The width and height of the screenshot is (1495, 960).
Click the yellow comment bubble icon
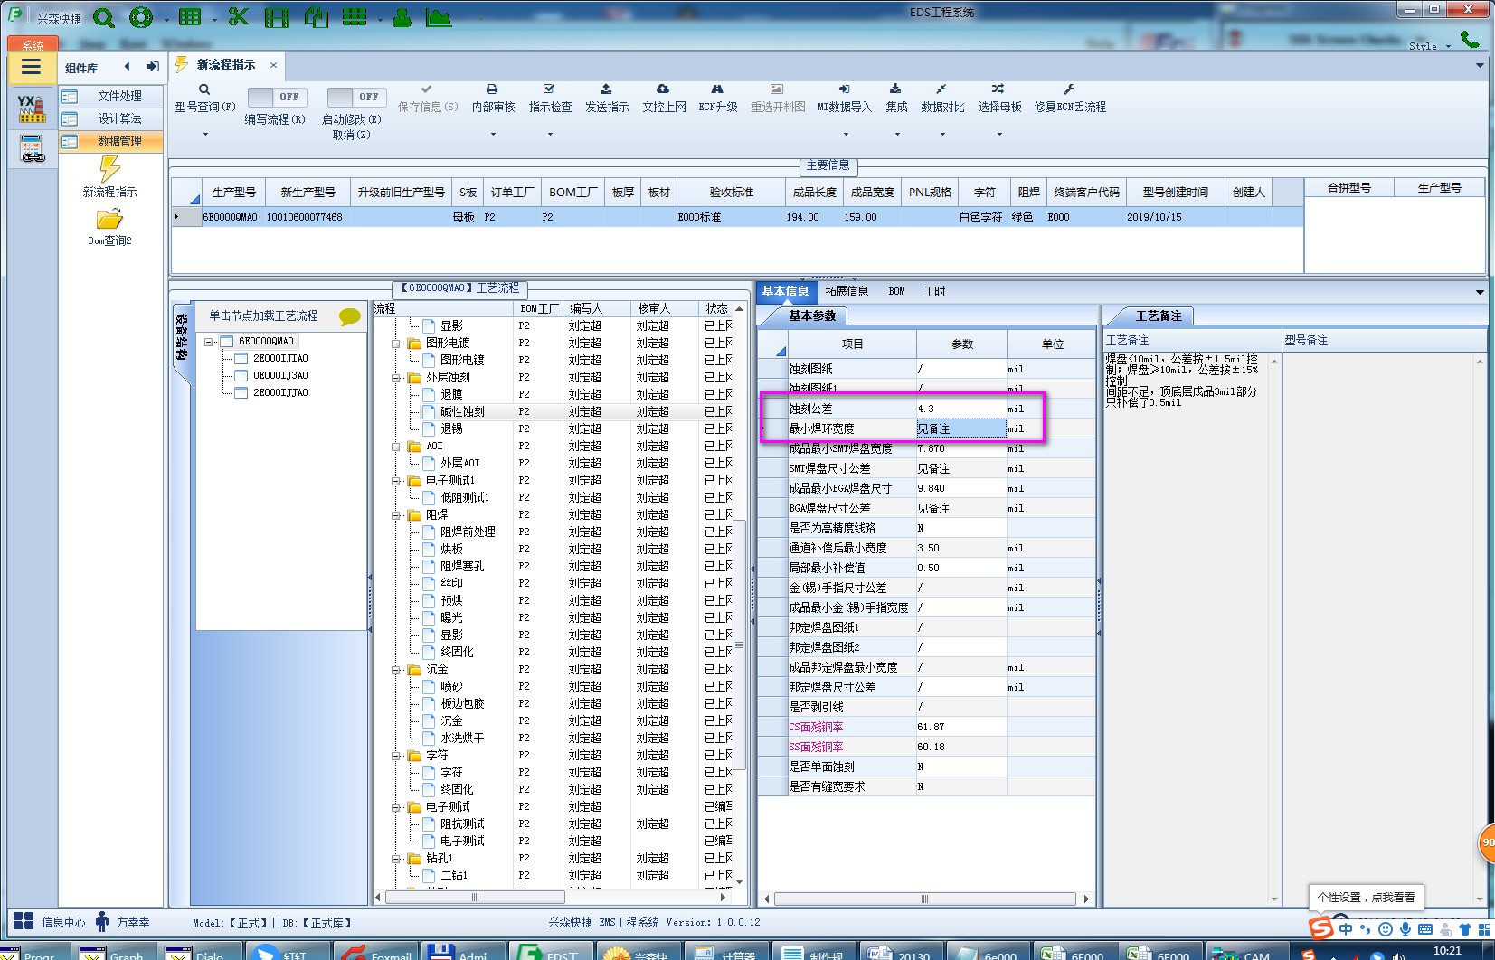click(x=349, y=316)
